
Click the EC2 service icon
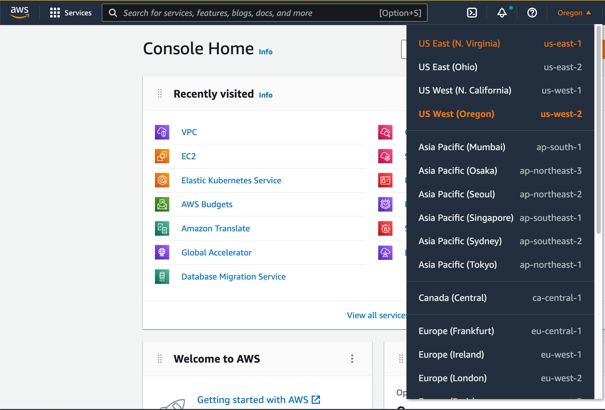point(162,156)
